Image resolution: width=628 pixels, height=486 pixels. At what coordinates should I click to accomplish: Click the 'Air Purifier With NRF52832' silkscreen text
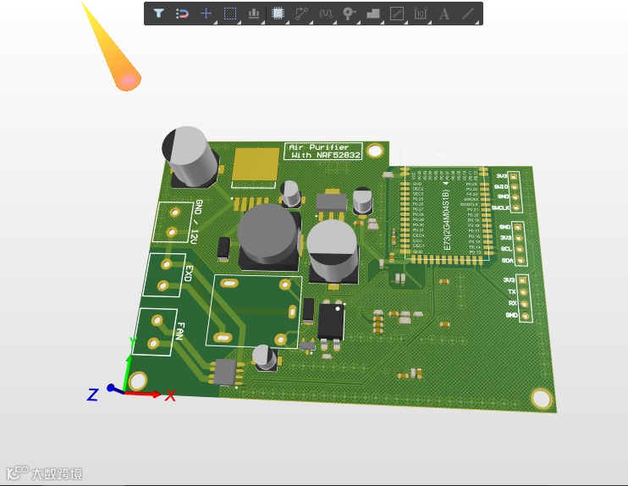tap(323, 151)
